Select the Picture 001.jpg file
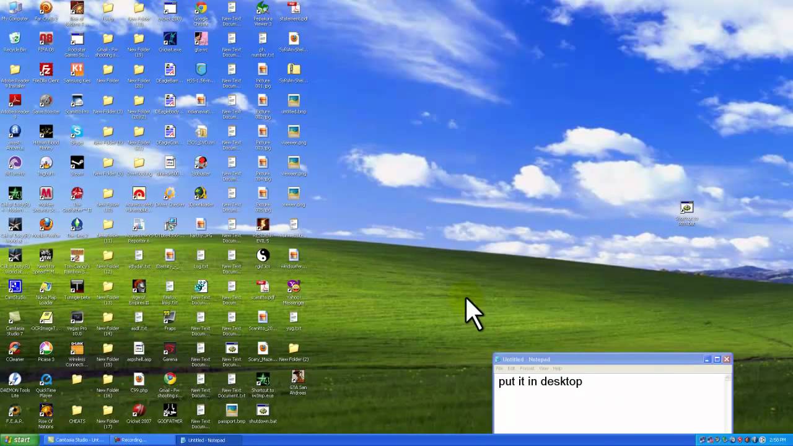Viewport: 793px width, 446px height. pos(263,76)
